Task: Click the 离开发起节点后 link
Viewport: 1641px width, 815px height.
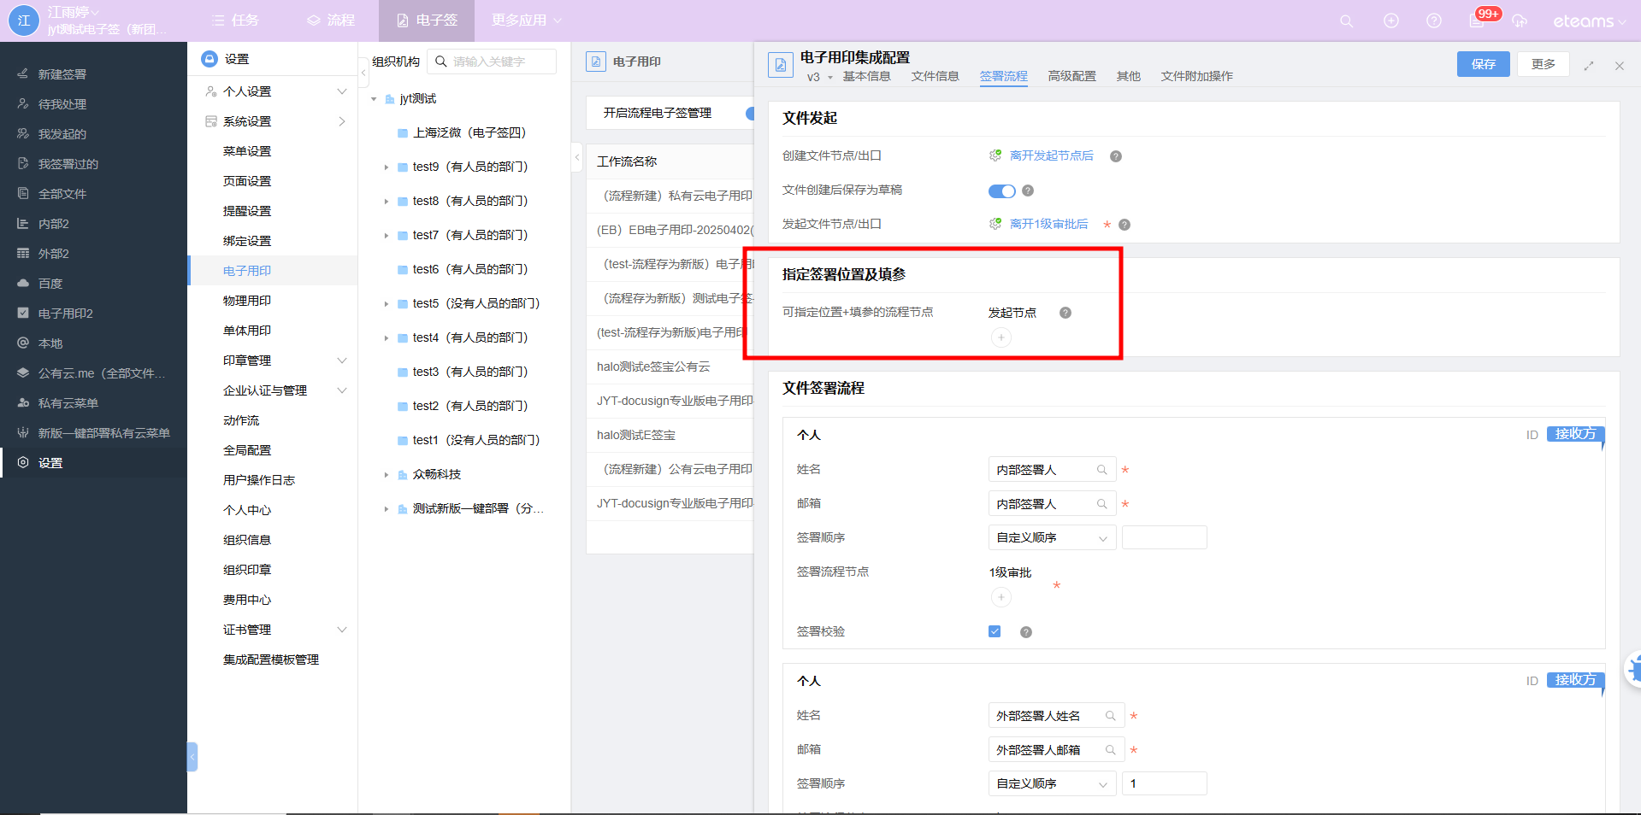Action: (1051, 155)
